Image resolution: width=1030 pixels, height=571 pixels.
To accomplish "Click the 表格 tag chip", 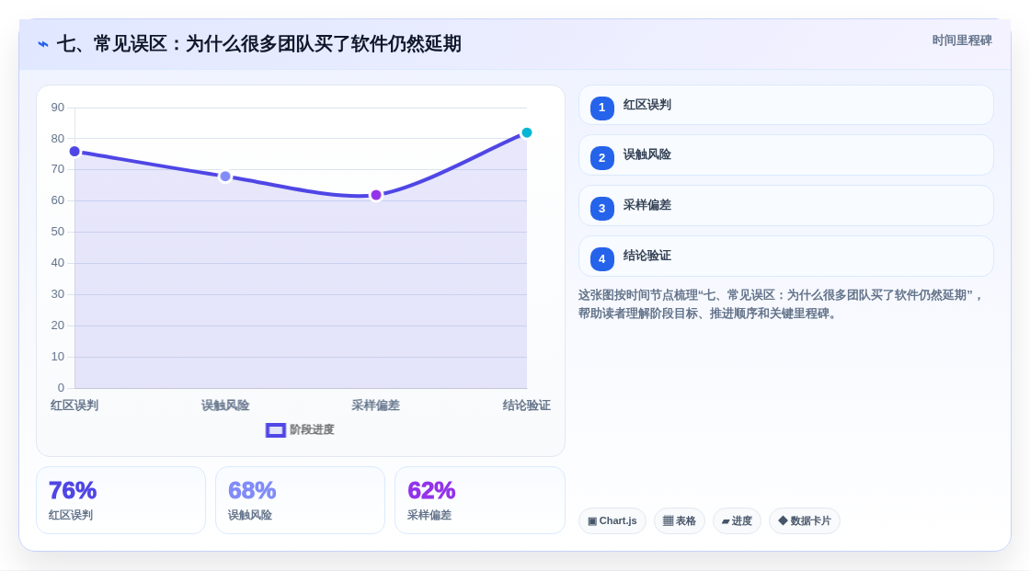I will click(x=680, y=521).
